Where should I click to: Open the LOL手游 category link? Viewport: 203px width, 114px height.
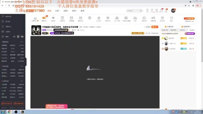tap(4, 88)
